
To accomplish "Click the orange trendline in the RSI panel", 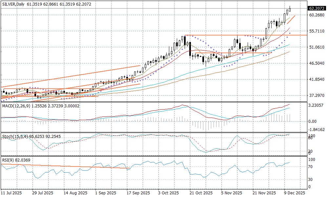I will pyautogui.click(x=66, y=166).
